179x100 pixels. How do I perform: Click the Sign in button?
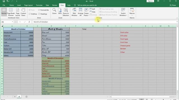pos(150,1)
